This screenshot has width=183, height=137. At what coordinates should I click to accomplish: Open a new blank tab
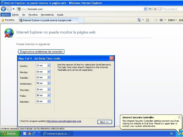pos(81,21)
